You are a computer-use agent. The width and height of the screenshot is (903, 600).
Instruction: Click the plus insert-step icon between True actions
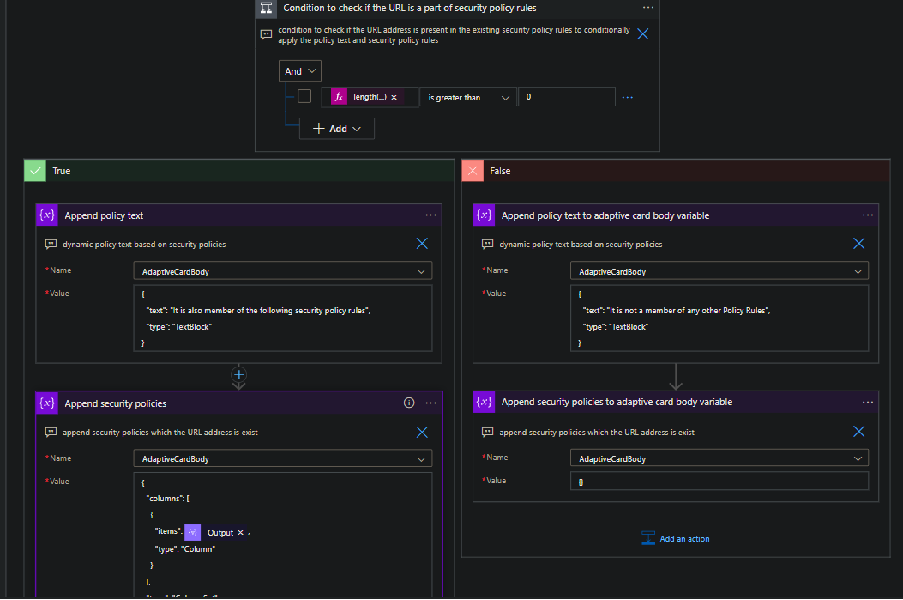click(239, 374)
